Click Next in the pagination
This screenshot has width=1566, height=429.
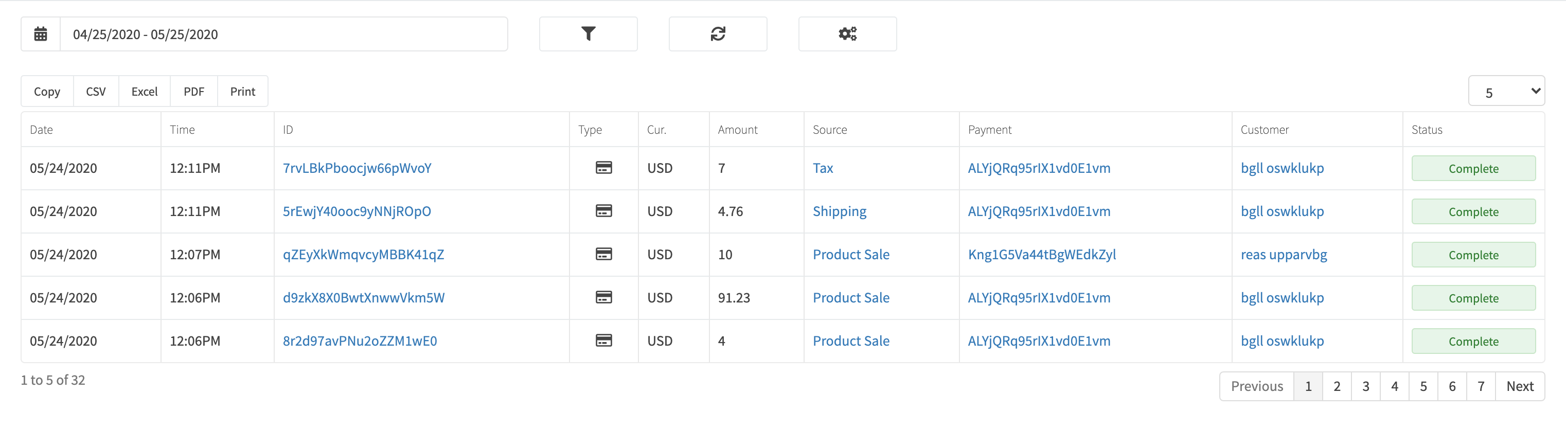1519,386
